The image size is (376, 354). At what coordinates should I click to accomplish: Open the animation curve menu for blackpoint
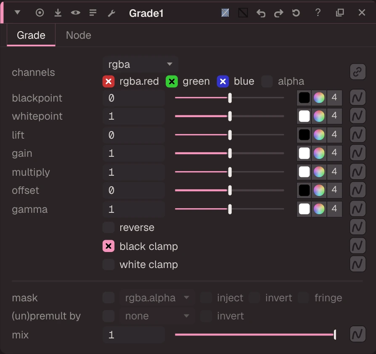[357, 97]
